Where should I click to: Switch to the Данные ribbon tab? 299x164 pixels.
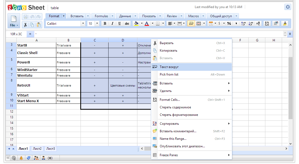[125, 16]
